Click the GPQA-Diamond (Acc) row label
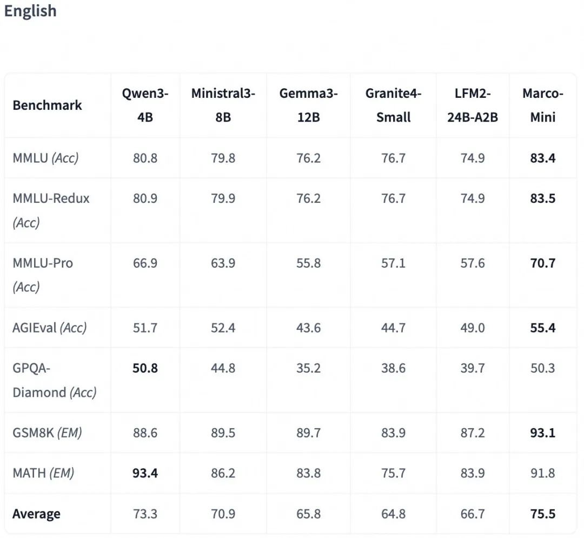Image resolution: width=584 pixels, height=538 pixels. tap(54, 380)
